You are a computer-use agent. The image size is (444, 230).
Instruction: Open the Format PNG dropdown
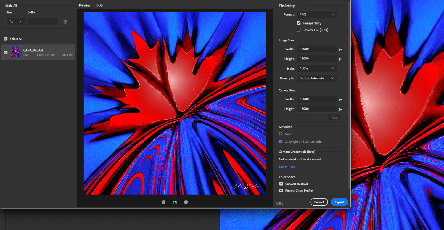(316, 14)
